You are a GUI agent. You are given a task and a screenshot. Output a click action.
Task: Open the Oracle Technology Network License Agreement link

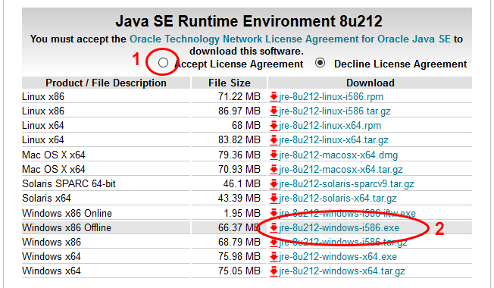tap(290, 39)
